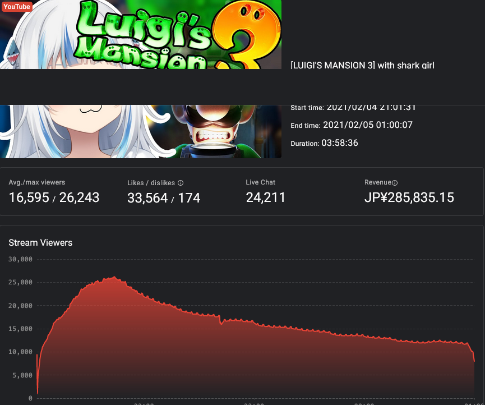
Task: Click the viewer peak point on the chart
Action: (114, 277)
